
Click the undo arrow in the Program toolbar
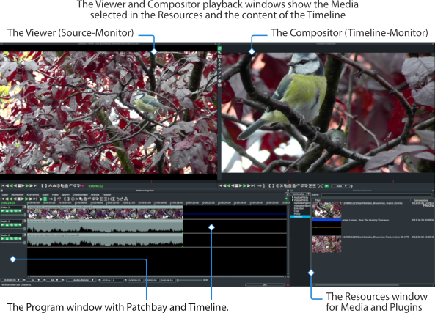[x=118, y=199]
